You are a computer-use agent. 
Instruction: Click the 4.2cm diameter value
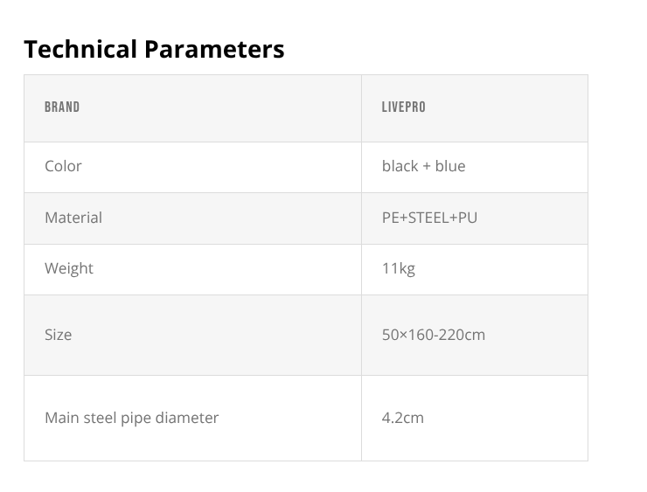tap(403, 418)
